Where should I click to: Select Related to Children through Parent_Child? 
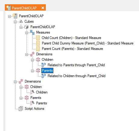coord(76,76)
